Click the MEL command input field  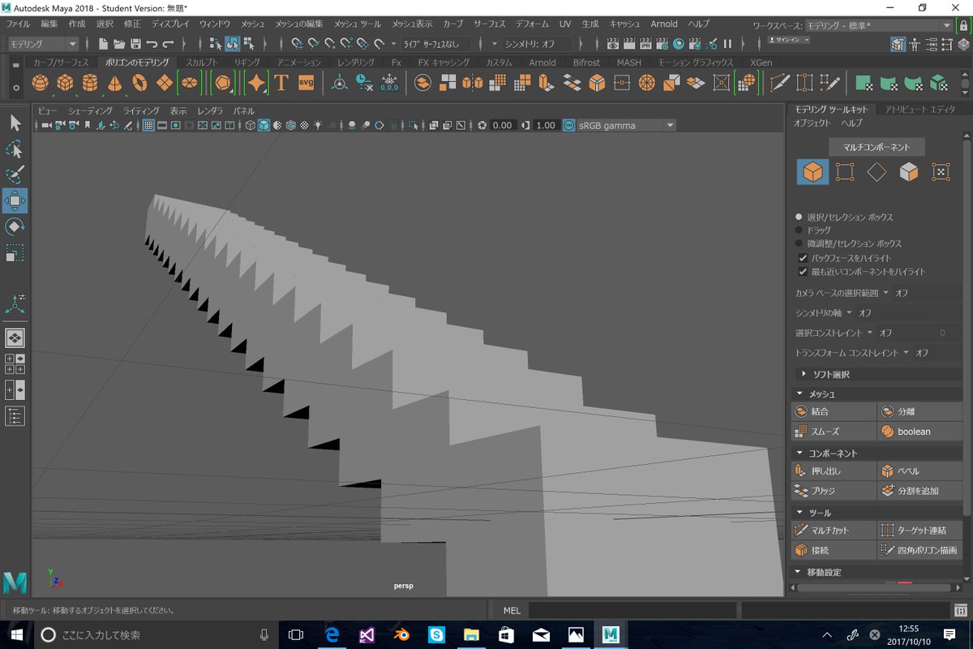click(x=632, y=610)
